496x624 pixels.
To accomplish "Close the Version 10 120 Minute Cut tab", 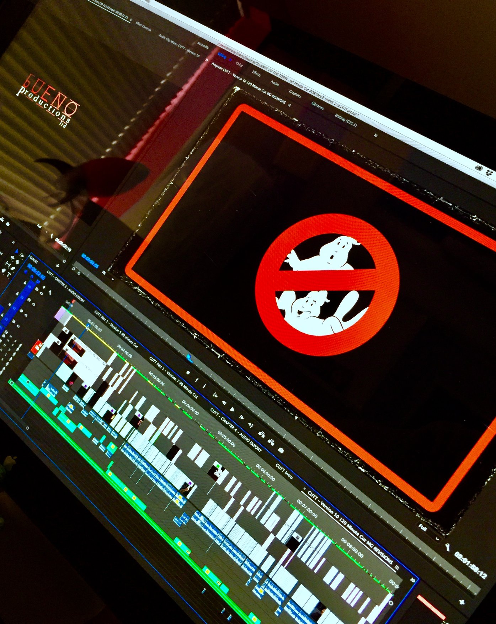I will tap(304, 489).
